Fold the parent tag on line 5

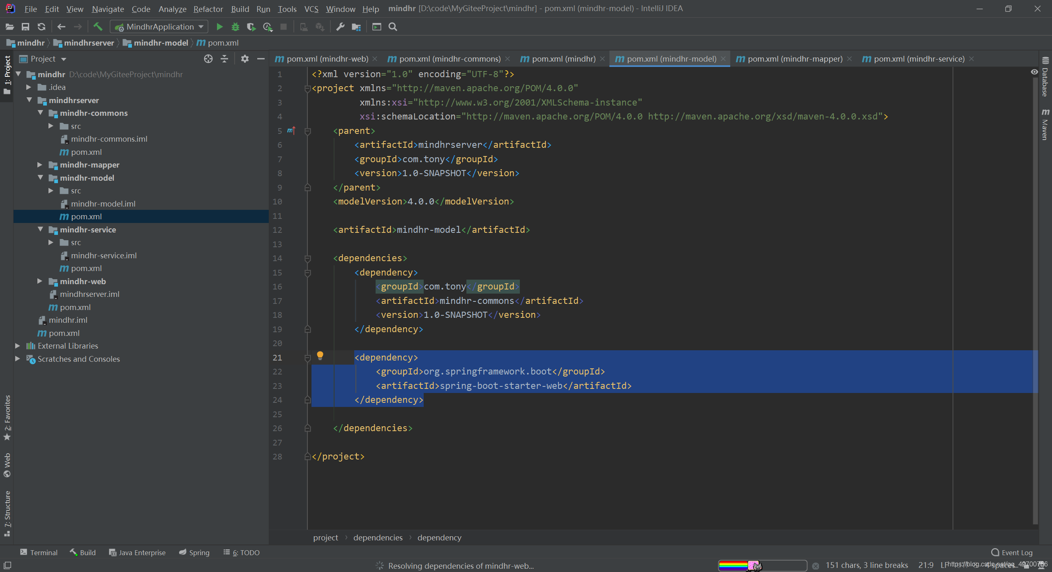[x=307, y=131]
